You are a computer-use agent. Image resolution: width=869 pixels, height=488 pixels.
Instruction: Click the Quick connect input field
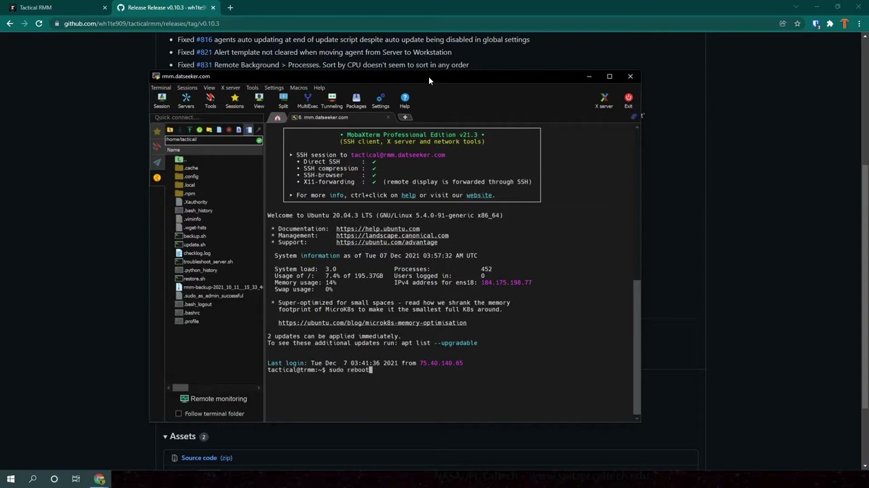click(206, 117)
